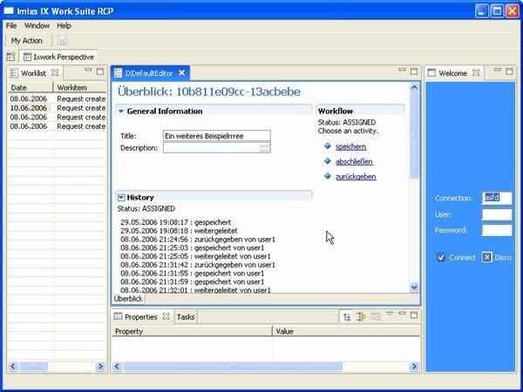
Task: Click into the User field
Action: [x=497, y=214]
